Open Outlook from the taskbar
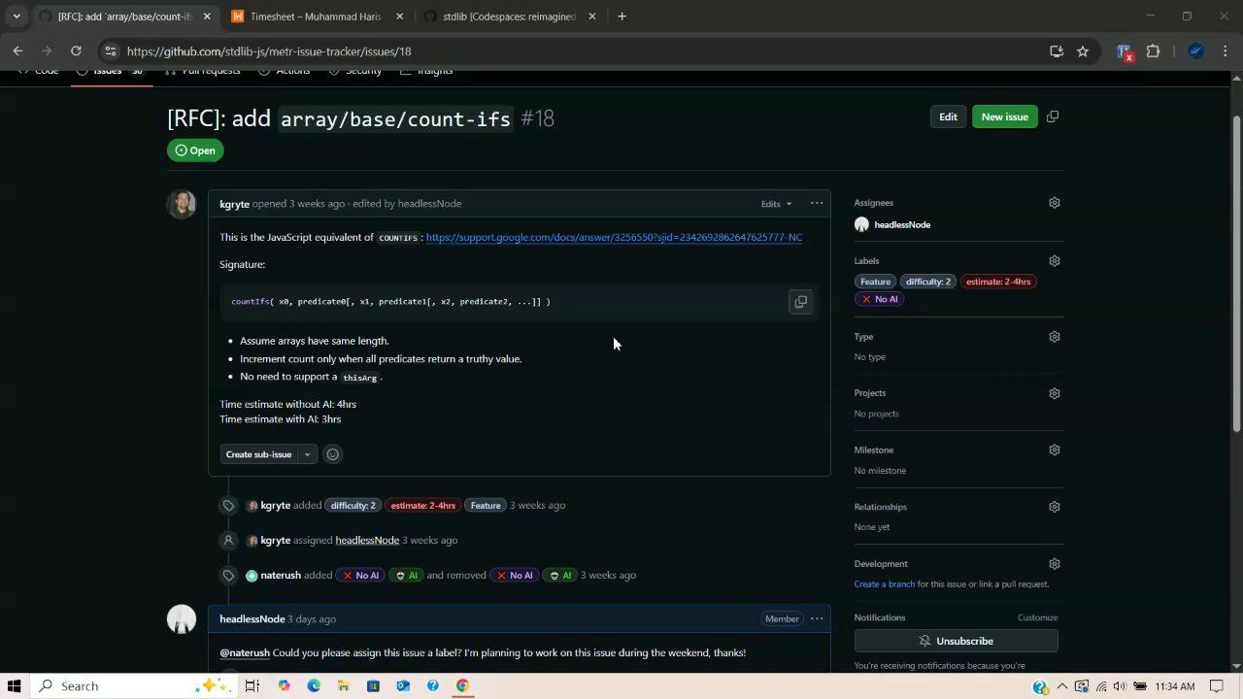 (x=403, y=686)
